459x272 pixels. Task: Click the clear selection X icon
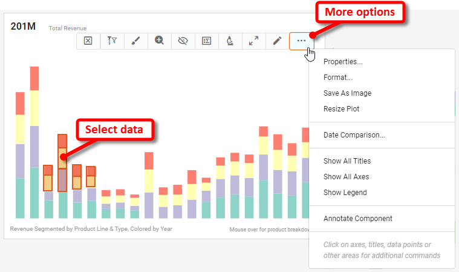(88, 41)
